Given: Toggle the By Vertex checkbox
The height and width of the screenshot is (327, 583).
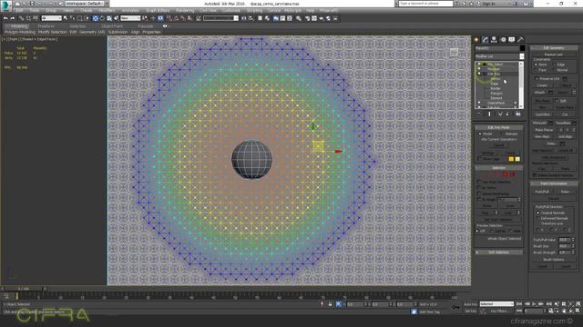Looking at the screenshot, I should (479, 188).
